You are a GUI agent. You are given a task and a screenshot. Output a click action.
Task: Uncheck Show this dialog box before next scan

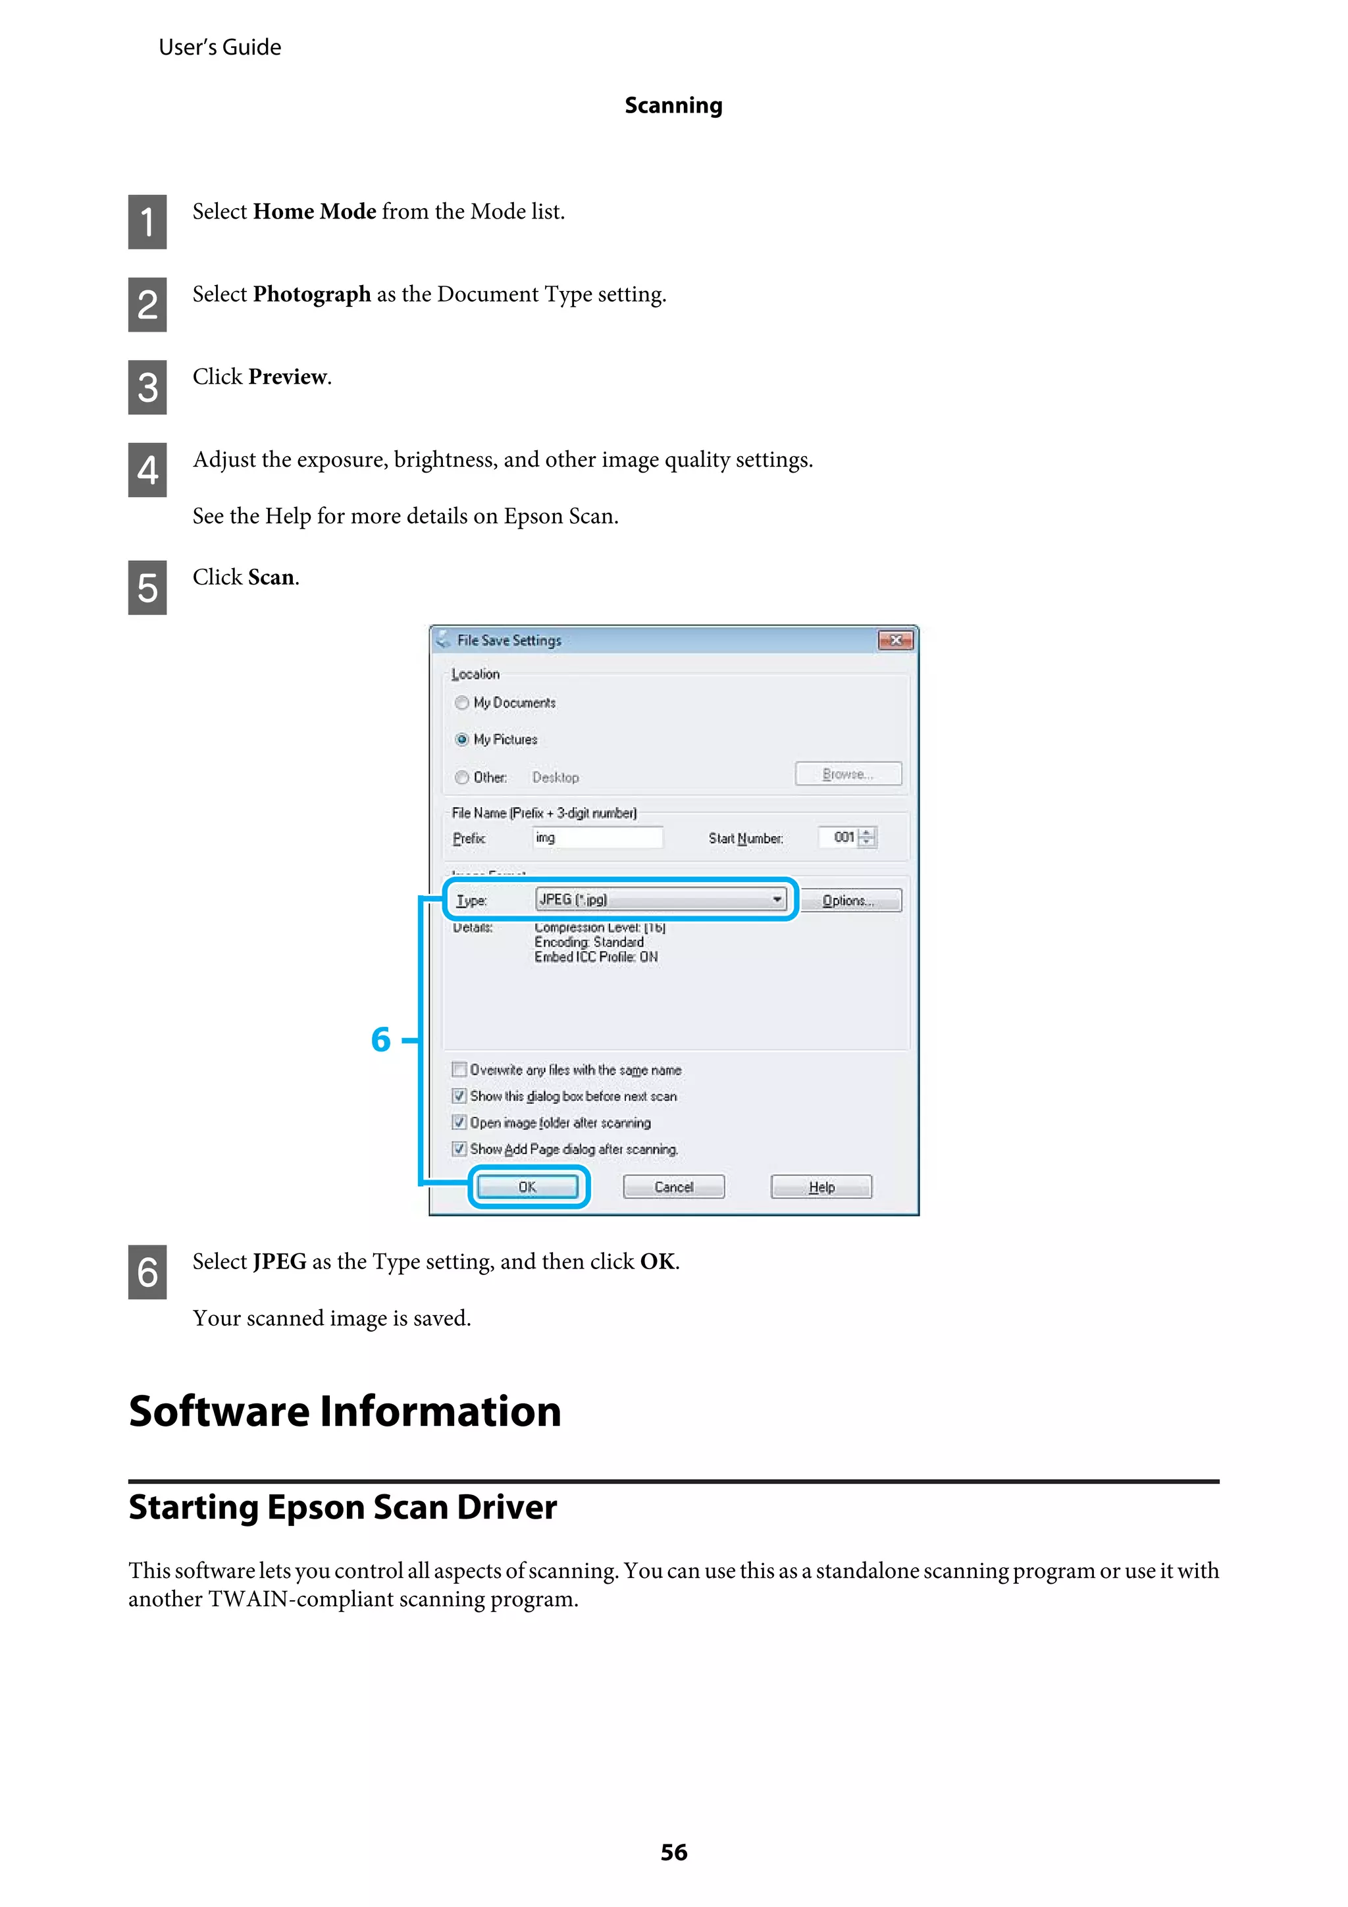pyautogui.click(x=459, y=1097)
